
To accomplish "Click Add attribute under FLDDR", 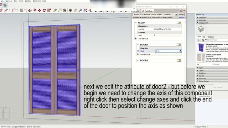I will click(x=143, y=39).
